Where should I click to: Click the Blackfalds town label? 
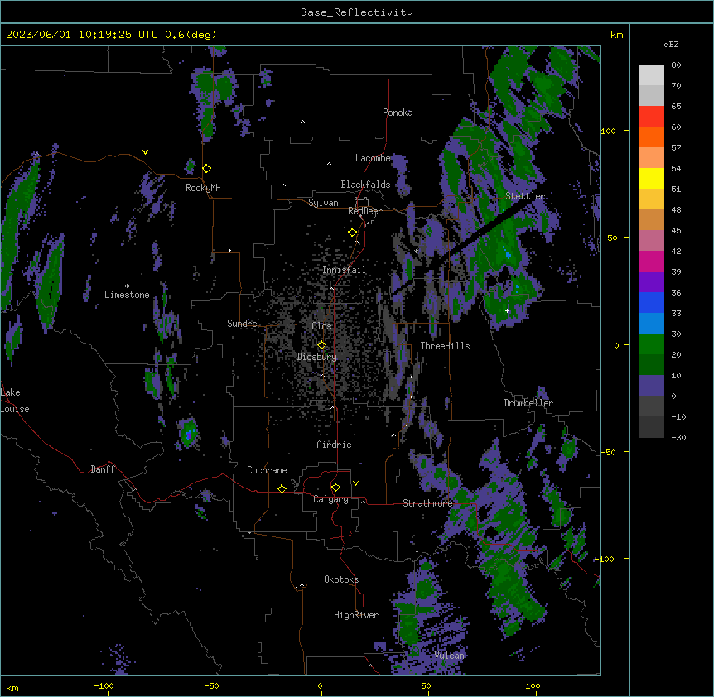pyautogui.click(x=365, y=185)
